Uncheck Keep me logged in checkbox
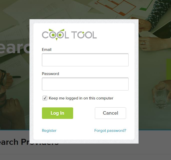This screenshot has height=160, width=171. click(45, 98)
